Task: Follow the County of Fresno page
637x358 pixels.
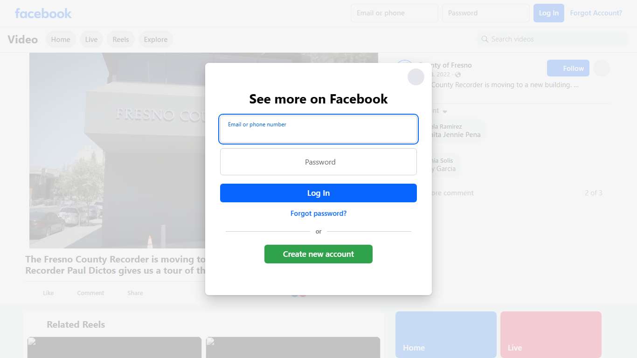Action: (x=568, y=69)
